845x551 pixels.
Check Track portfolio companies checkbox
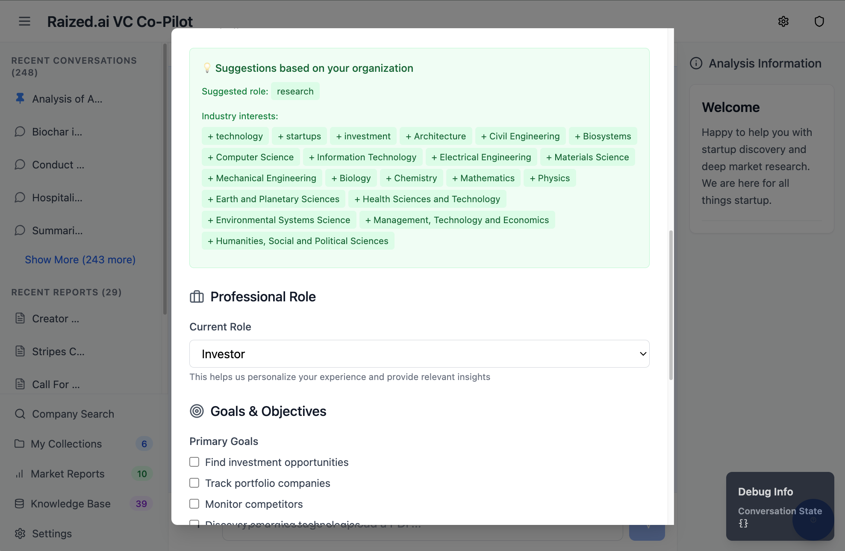pyautogui.click(x=194, y=483)
